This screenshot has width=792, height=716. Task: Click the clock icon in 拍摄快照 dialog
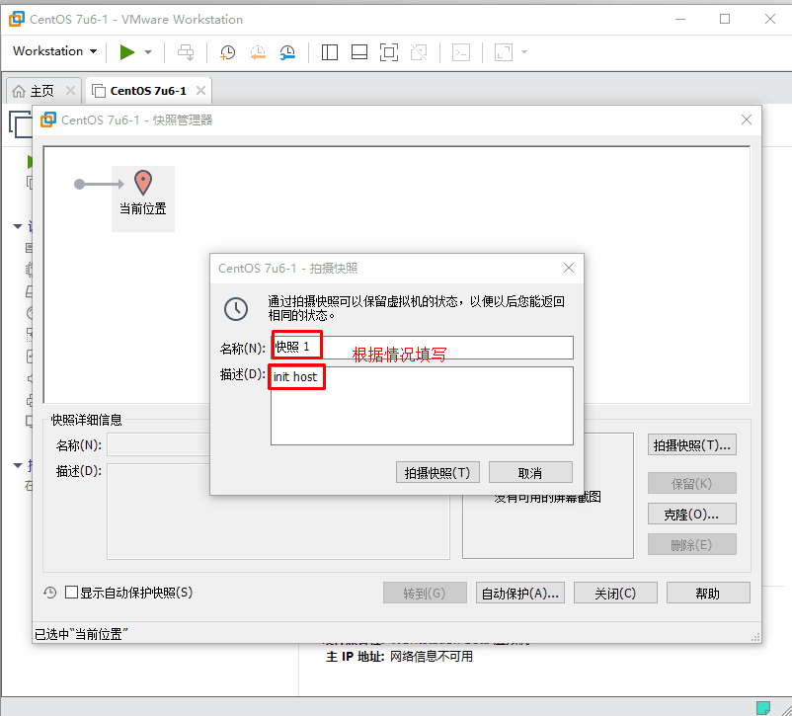(236, 309)
